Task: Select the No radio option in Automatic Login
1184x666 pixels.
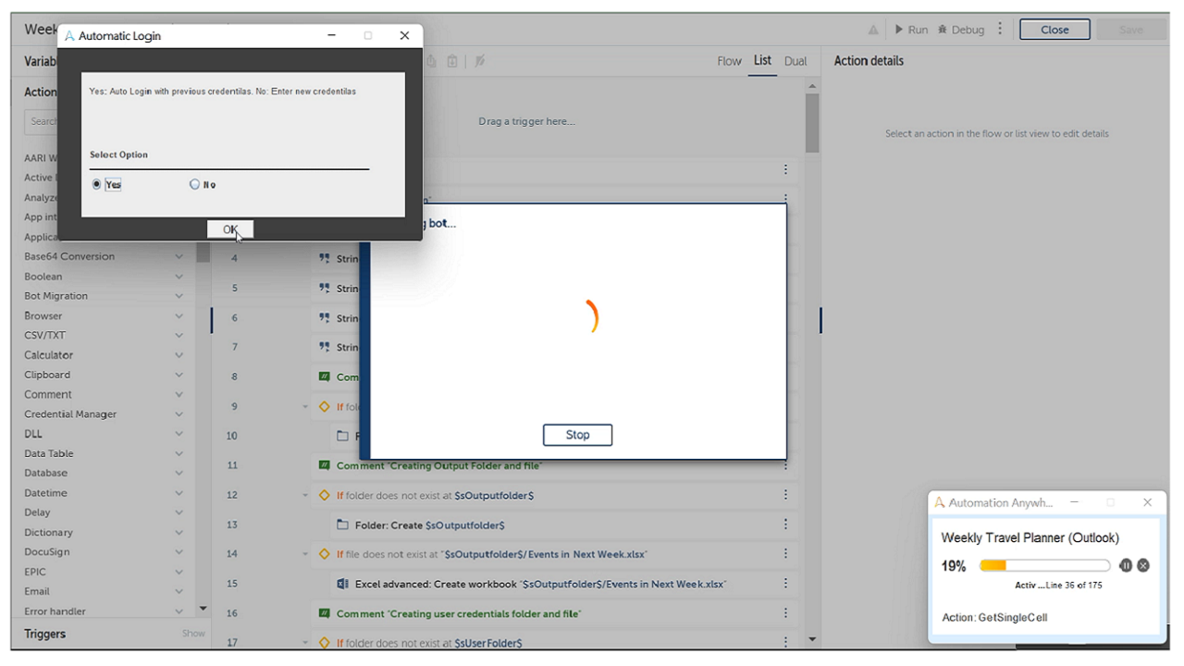Action: 194,184
